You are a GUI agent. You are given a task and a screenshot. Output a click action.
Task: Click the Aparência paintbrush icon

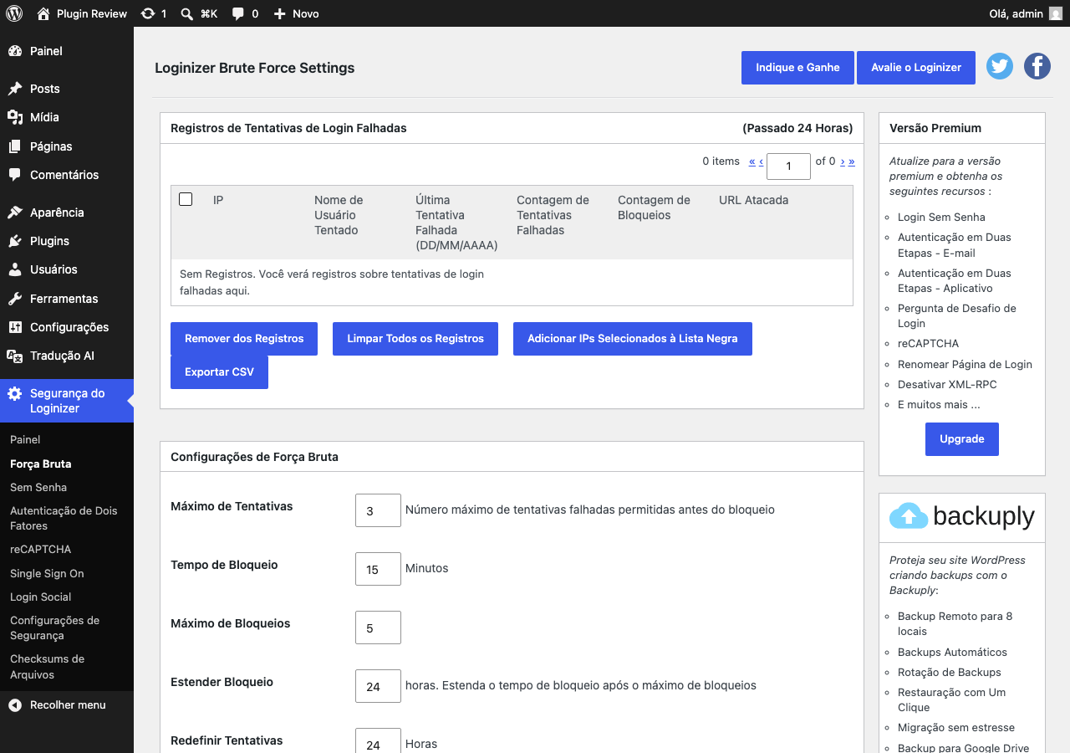[x=15, y=213]
